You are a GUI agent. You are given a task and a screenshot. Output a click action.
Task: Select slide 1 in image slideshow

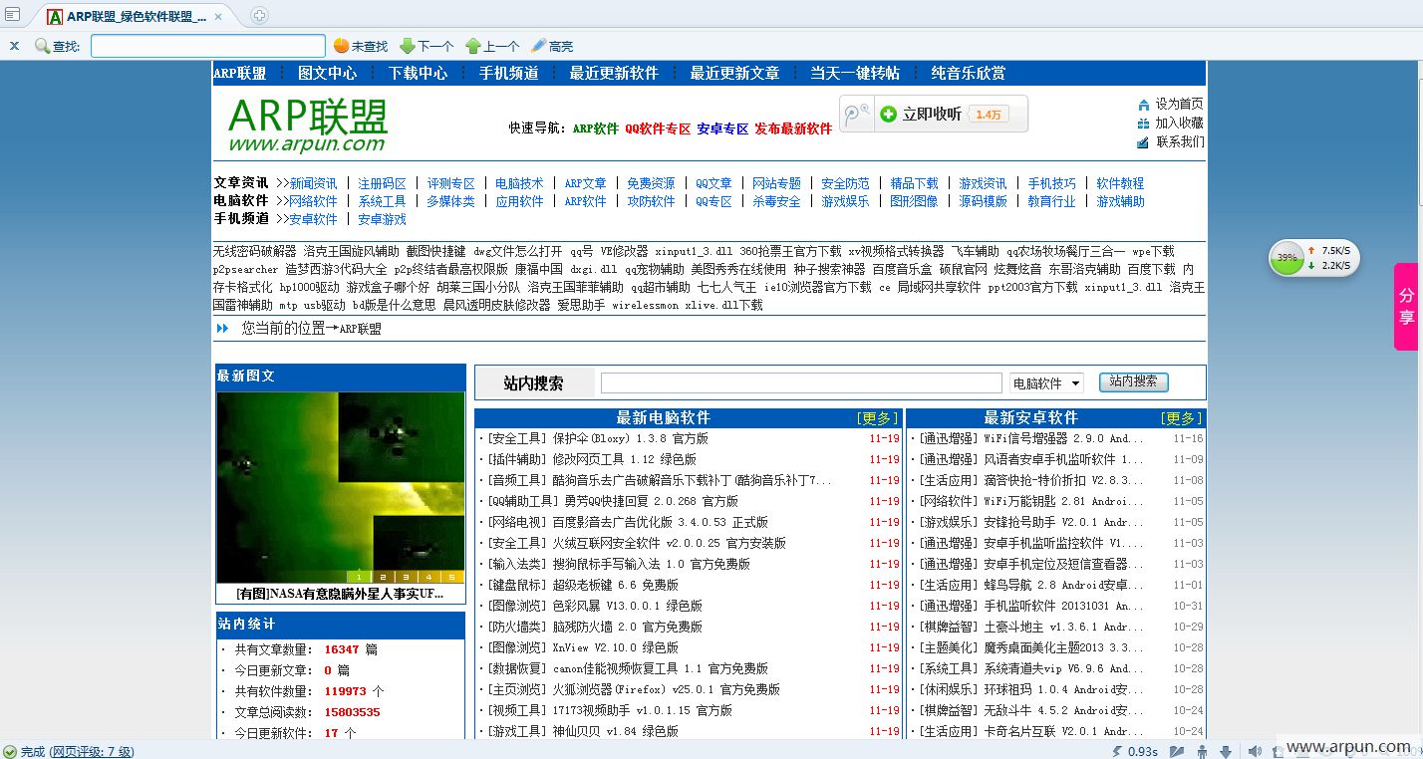(358, 577)
